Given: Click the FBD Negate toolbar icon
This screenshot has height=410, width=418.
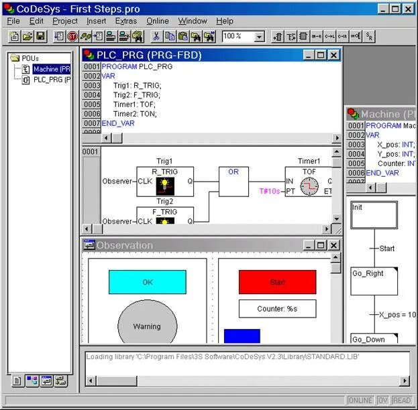Looking at the screenshot, I should point(356,36).
